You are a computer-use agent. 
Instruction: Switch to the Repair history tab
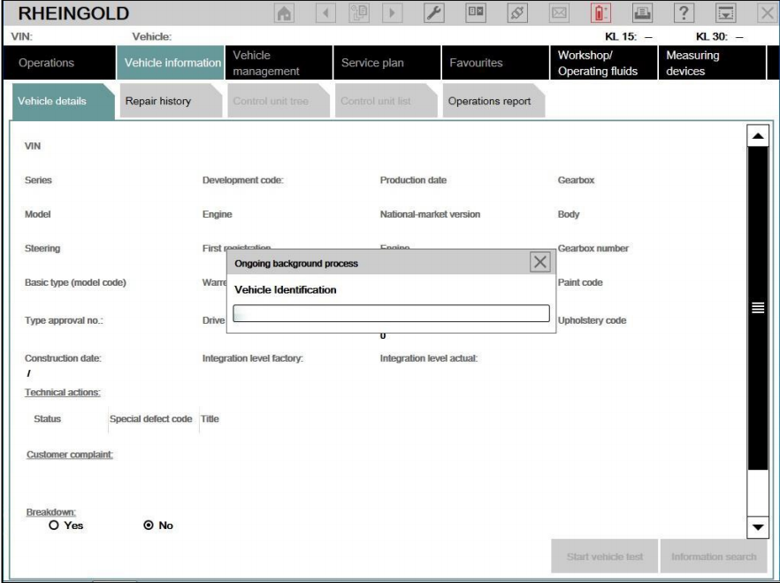pos(171,101)
